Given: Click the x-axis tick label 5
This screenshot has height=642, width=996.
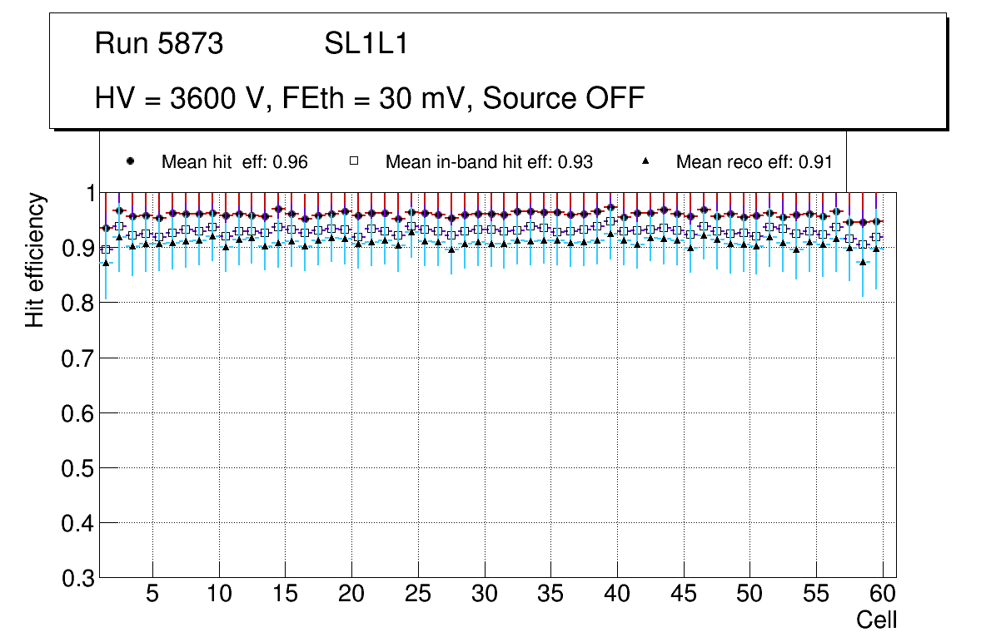Looking at the screenshot, I should pyautogui.click(x=152, y=595).
